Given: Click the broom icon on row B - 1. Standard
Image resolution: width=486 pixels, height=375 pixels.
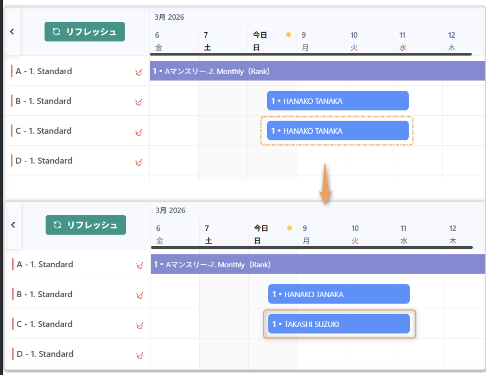Looking at the screenshot, I should point(138,101).
